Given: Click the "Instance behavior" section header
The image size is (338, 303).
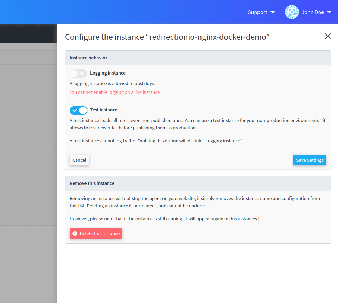Looking at the screenshot, I should 88,58.
